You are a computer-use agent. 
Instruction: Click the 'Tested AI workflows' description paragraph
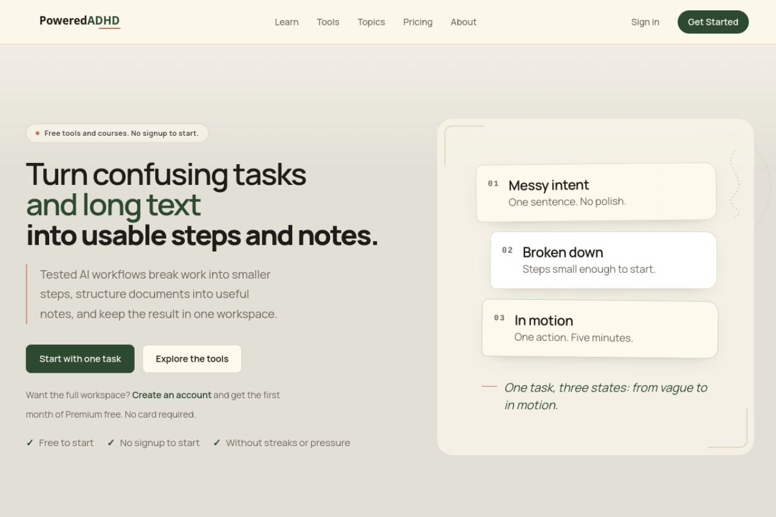tap(158, 294)
